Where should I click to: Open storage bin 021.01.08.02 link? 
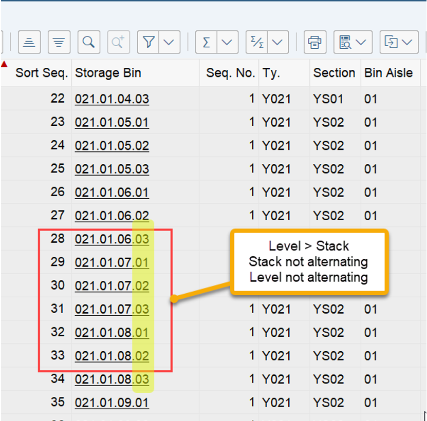click(112, 356)
